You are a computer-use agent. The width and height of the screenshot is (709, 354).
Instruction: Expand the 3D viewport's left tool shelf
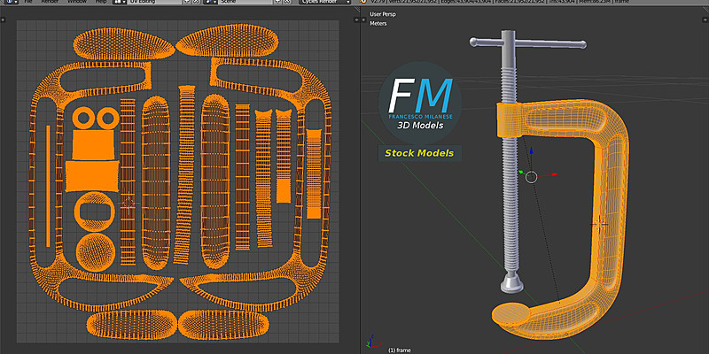pos(363,19)
